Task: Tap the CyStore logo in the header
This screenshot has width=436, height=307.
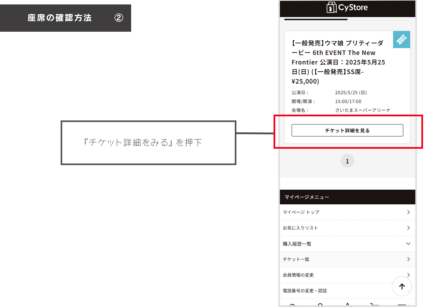Action: pos(347,7)
